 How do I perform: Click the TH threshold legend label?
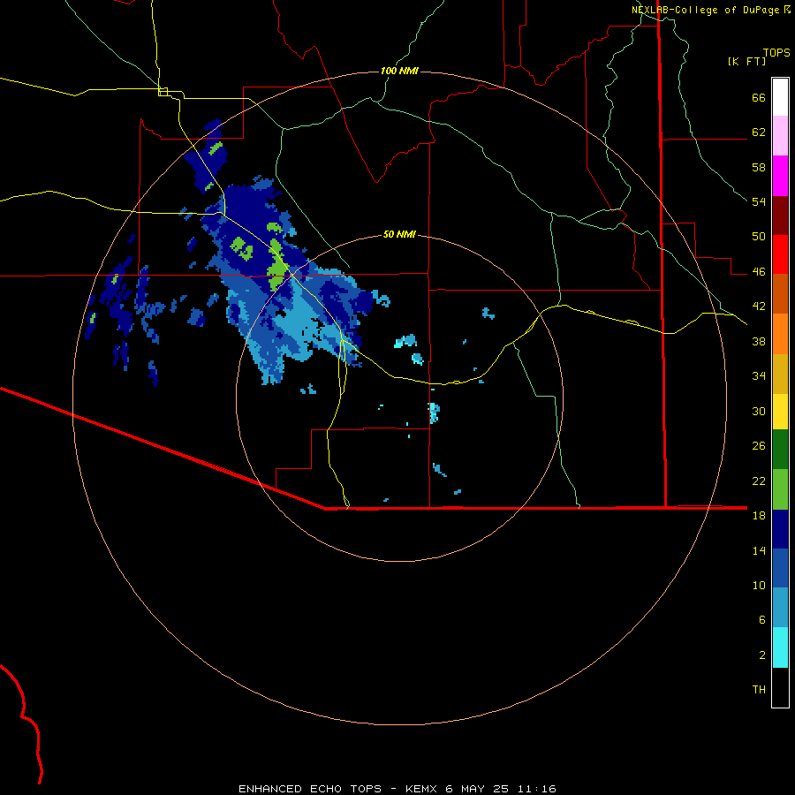tap(759, 690)
